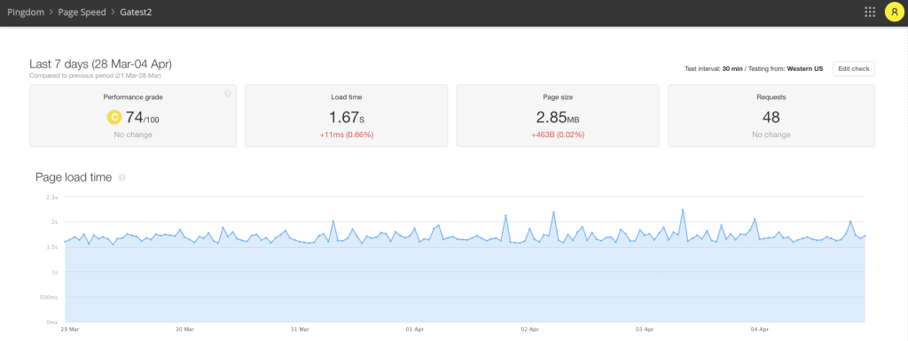The image size is (908, 341).
Task: Click No change under Performance grade
Action: 133,135
